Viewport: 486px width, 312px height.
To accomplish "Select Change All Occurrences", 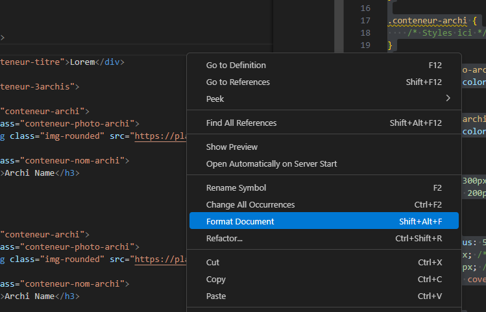I will click(x=250, y=204).
